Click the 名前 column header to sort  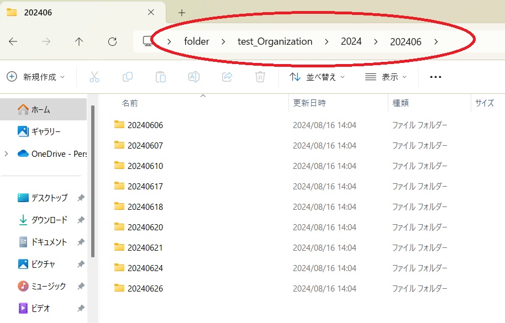click(130, 103)
